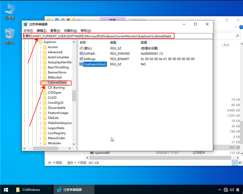Expand the Advanced registry key
Image resolution: width=243 pixels, height=194 pixels.
tap(40, 52)
